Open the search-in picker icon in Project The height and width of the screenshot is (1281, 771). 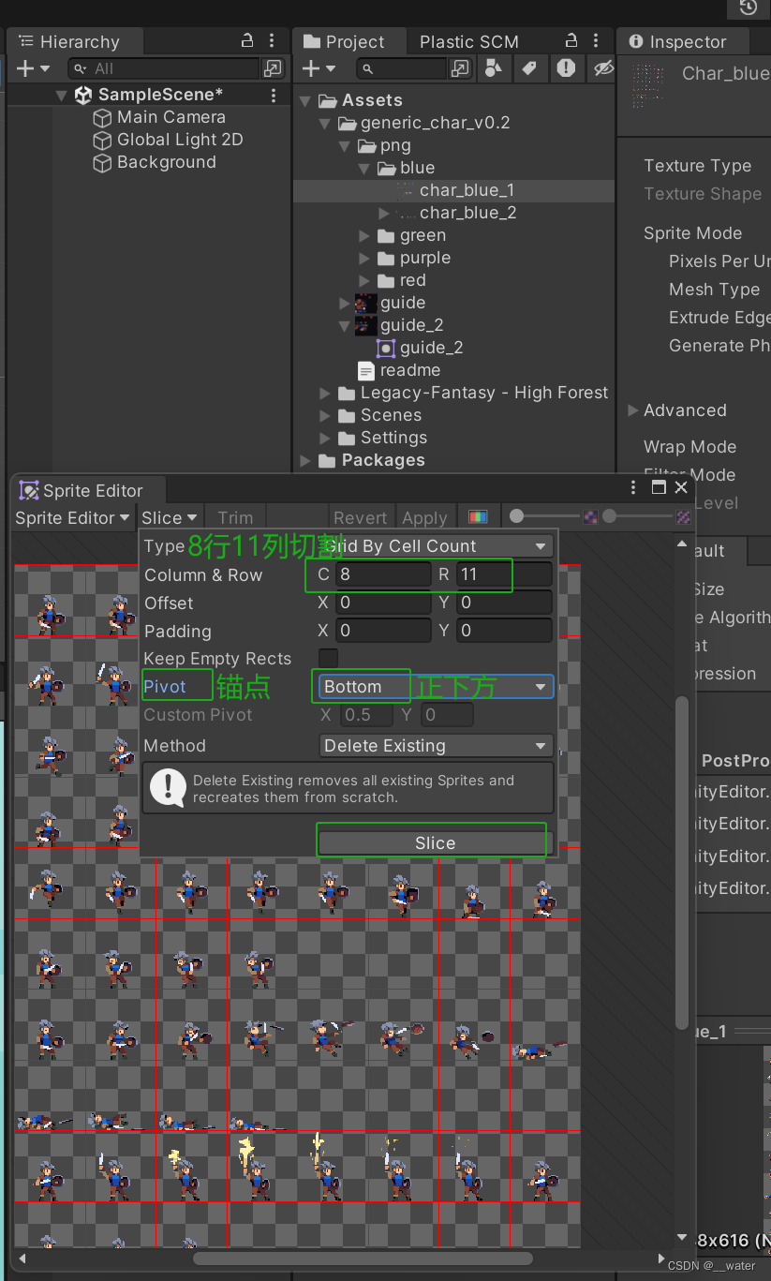[x=460, y=68]
